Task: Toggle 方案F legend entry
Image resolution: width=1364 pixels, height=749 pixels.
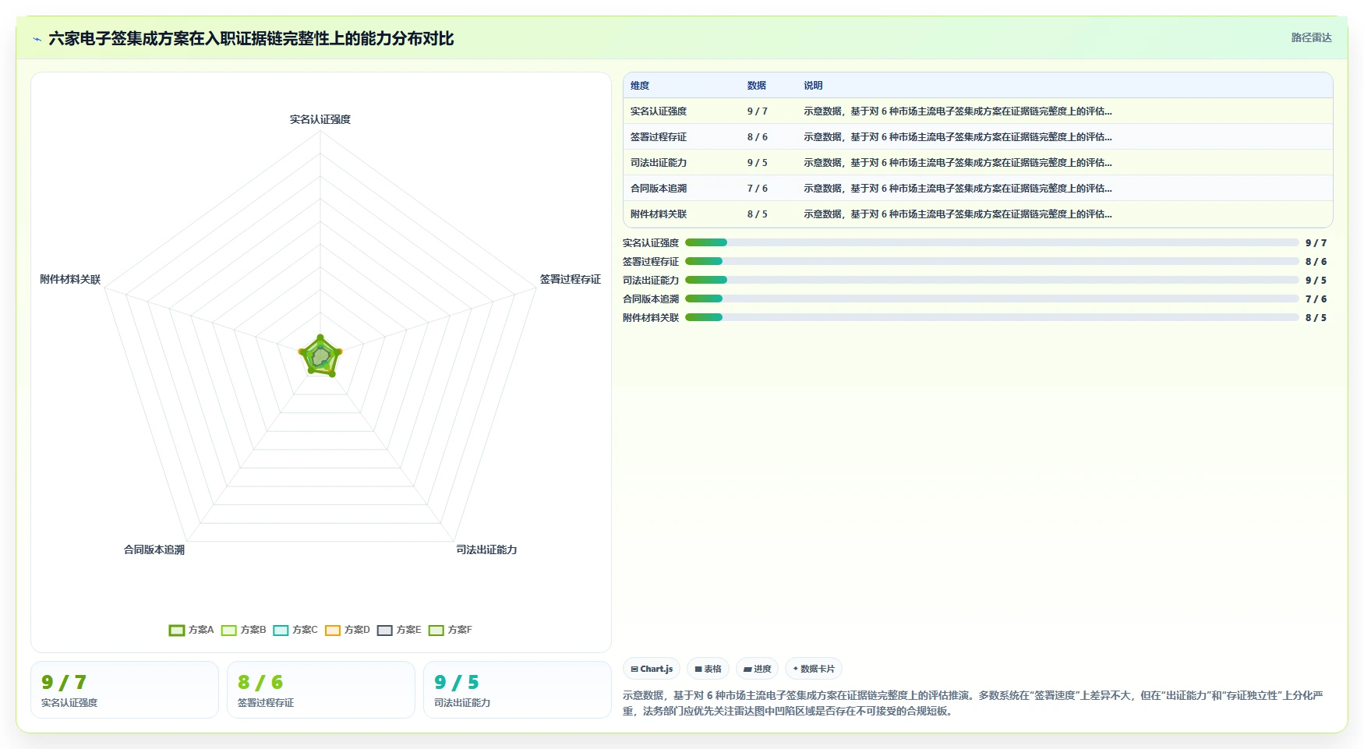Action: [451, 630]
